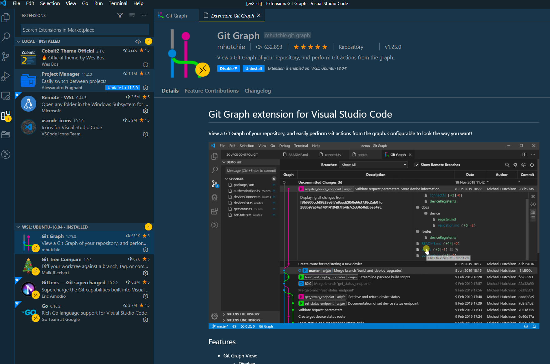Select the Extension: Git Graph tab
Image resolution: width=550 pixels, height=364 pixels.
tap(232, 16)
